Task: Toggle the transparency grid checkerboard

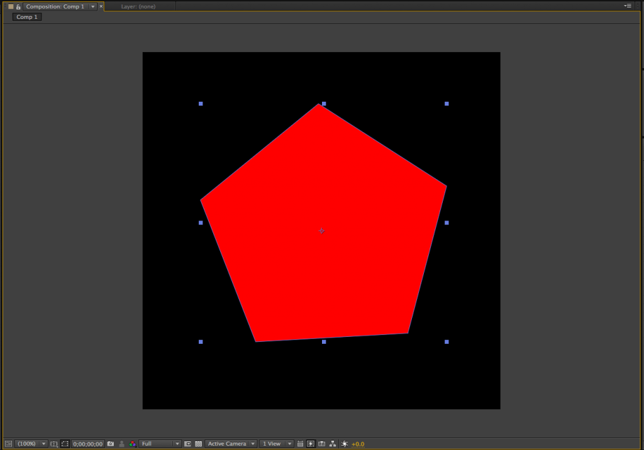Action: [x=199, y=444]
